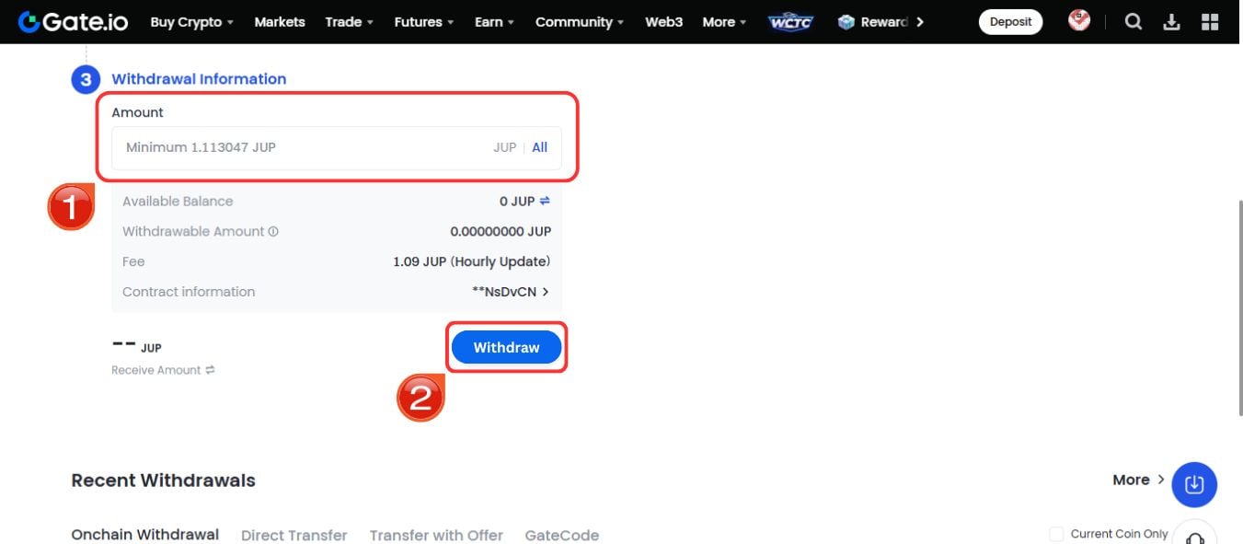Click the download app icon in header

(1171, 22)
